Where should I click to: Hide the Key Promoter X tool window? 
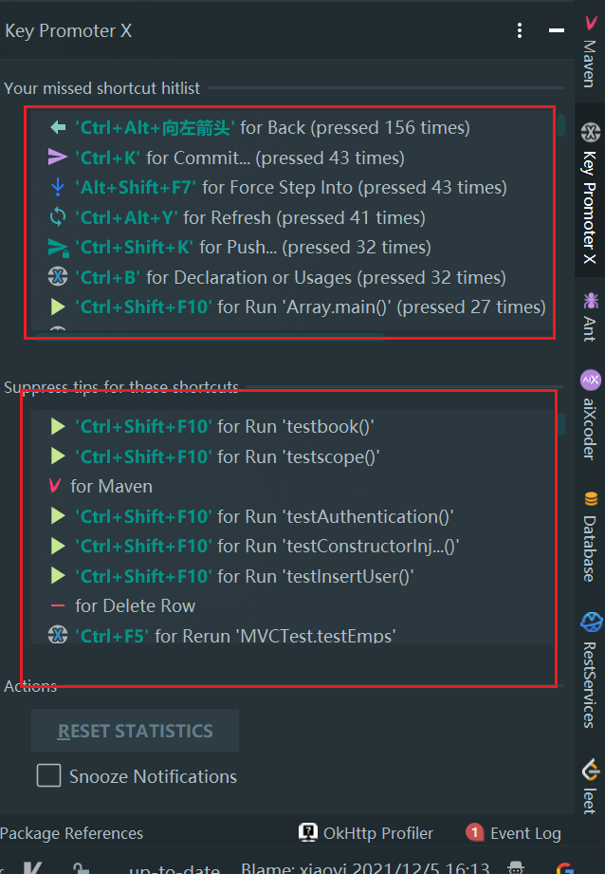tap(556, 30)
